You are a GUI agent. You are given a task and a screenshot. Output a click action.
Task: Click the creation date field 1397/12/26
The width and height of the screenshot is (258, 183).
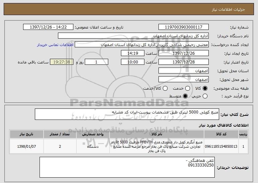pos(184,53)
